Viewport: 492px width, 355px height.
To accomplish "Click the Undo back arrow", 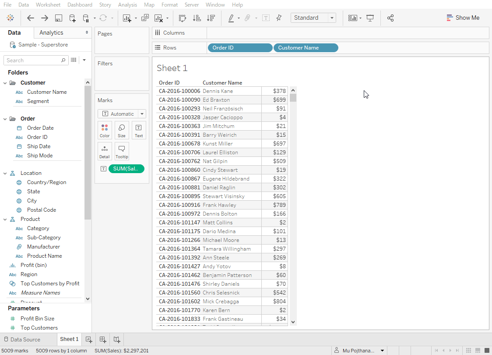I will tap(30, 18).
